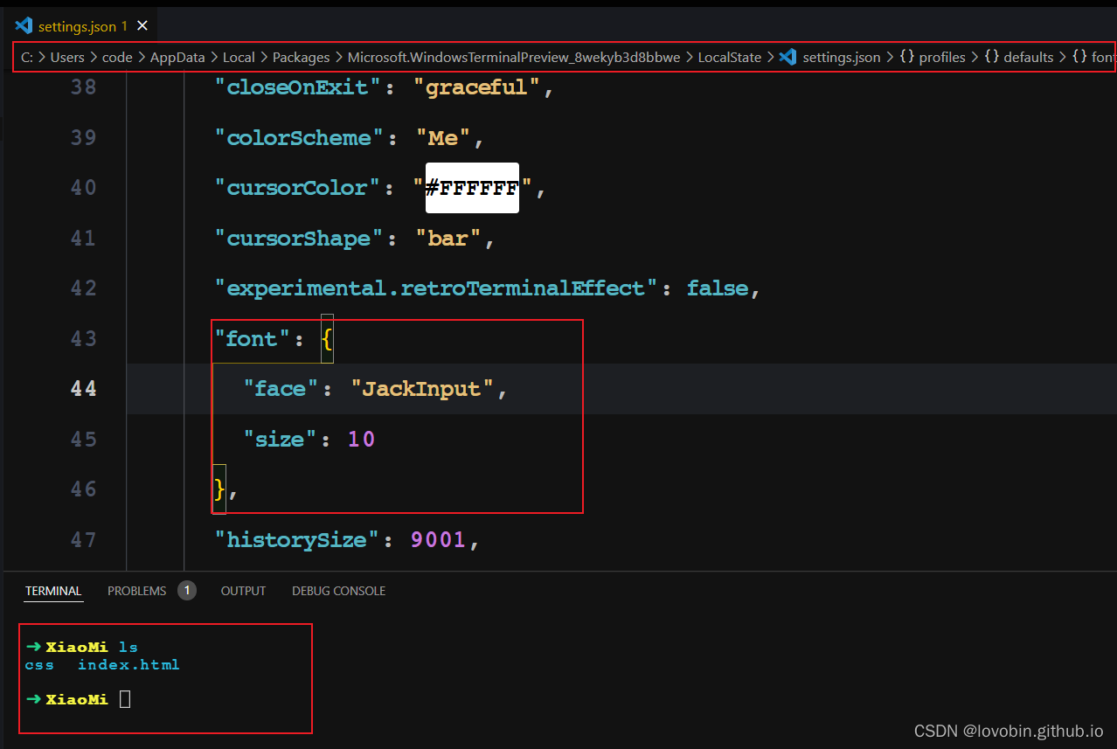Click css in the terminal output
This screenshot has height=749, width=1117.
pos(39,665)
